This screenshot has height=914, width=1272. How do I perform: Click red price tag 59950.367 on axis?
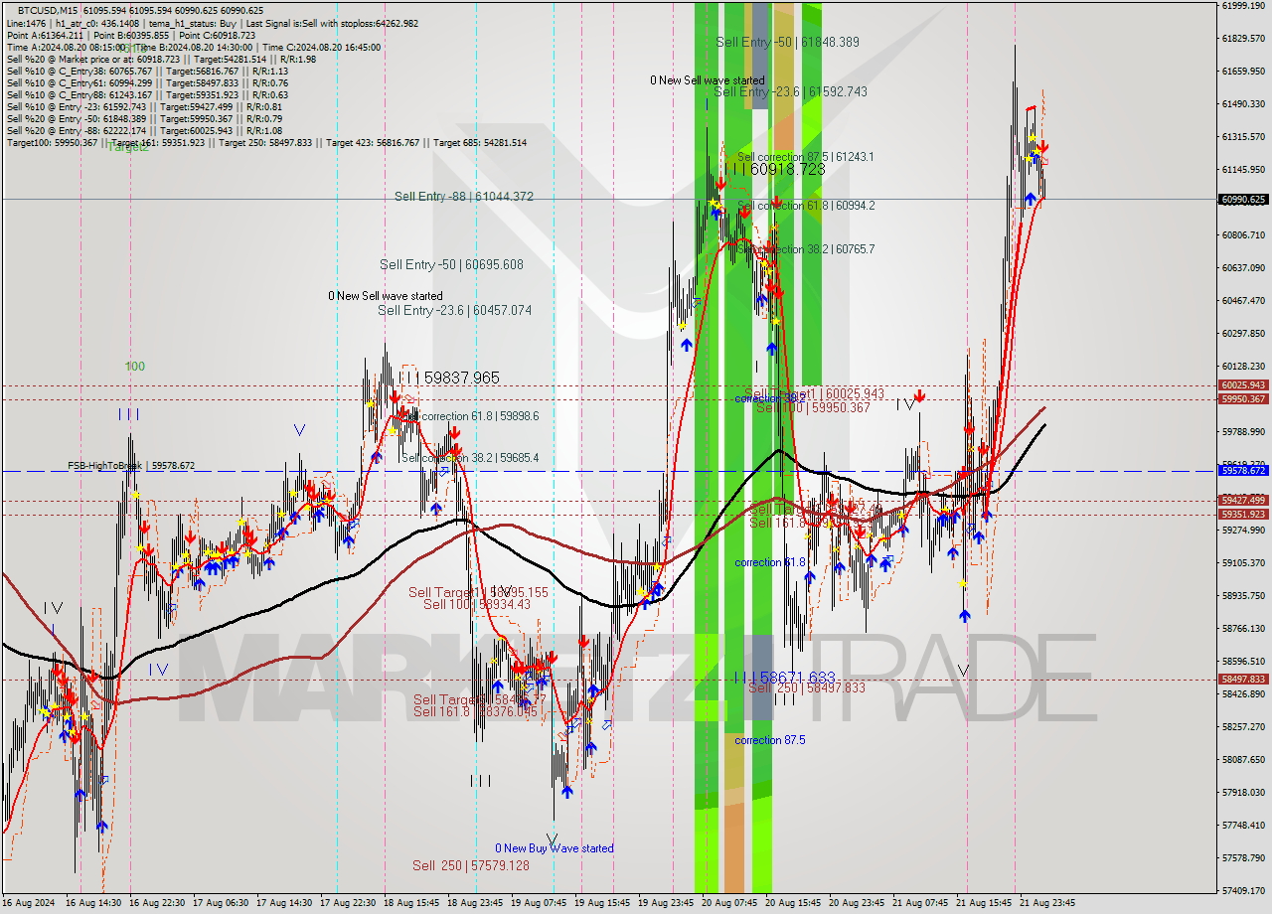pyautogui.click(x=1242, y=399)
